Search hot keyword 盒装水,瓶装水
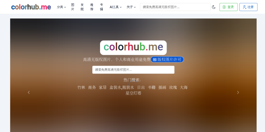265x132 pixels. (122, 87)
